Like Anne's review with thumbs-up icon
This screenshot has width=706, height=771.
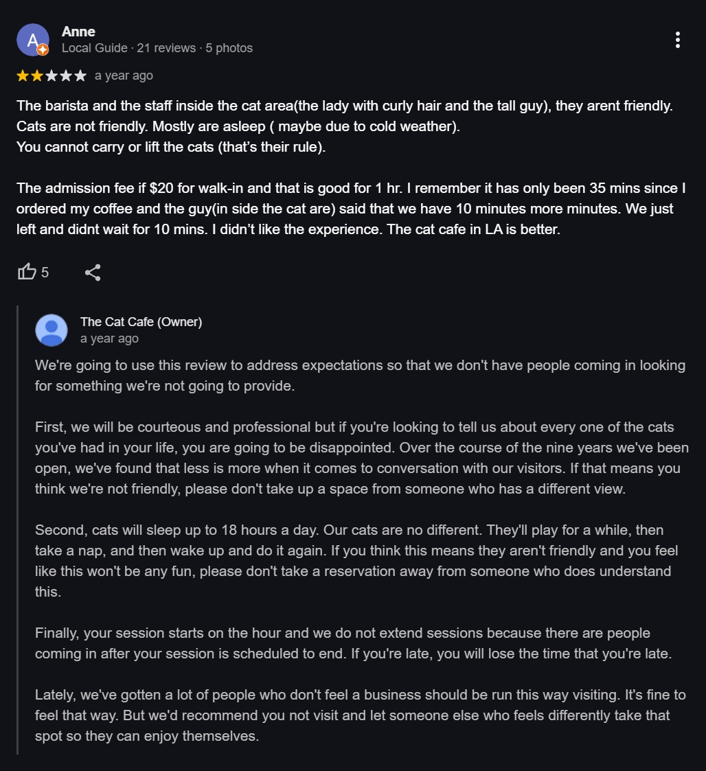coord(27,272)
